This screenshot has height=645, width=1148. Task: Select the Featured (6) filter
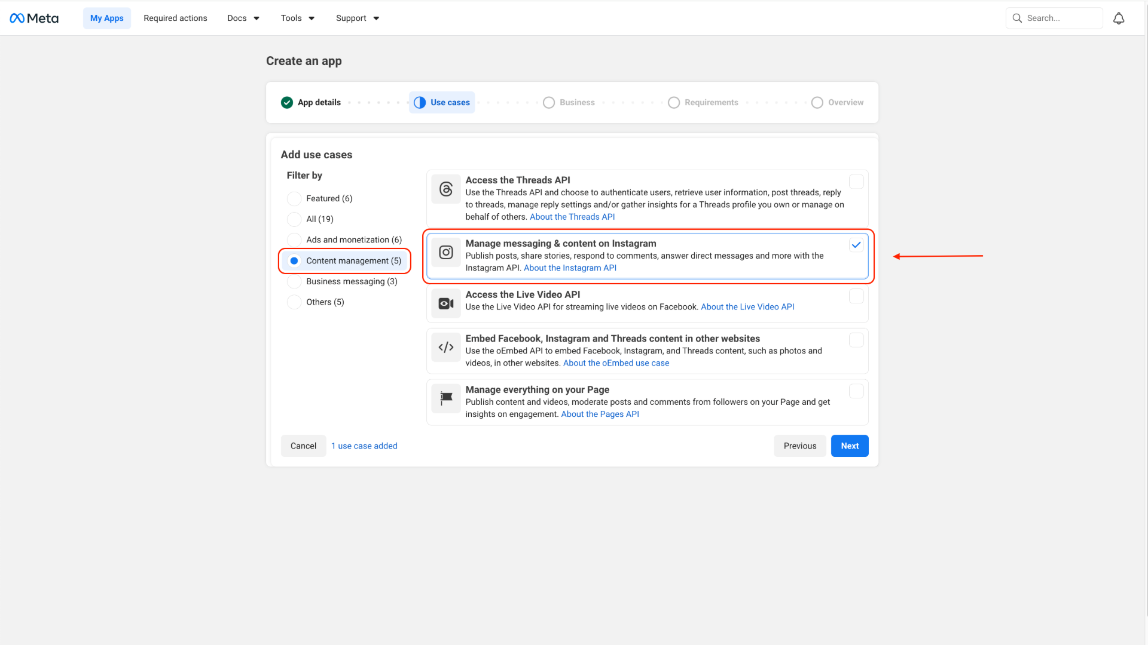point(294,198)
